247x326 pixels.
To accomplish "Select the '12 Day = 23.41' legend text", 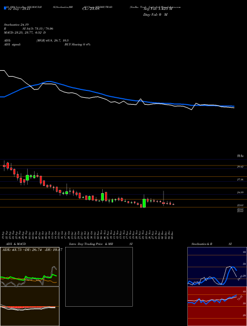I will coord(19,9).
